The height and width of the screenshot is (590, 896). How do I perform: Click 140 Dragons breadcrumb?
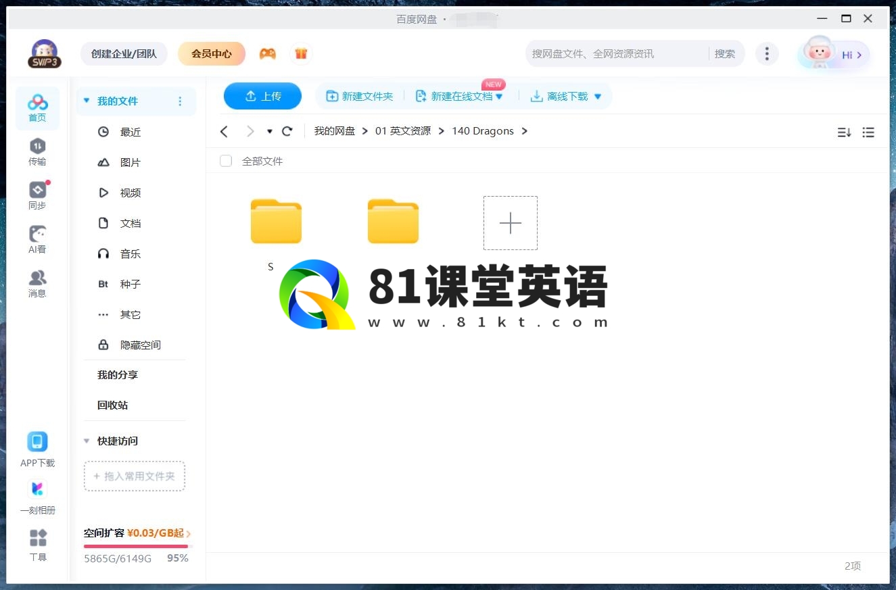pyautogui.click(x=483, y=131)
